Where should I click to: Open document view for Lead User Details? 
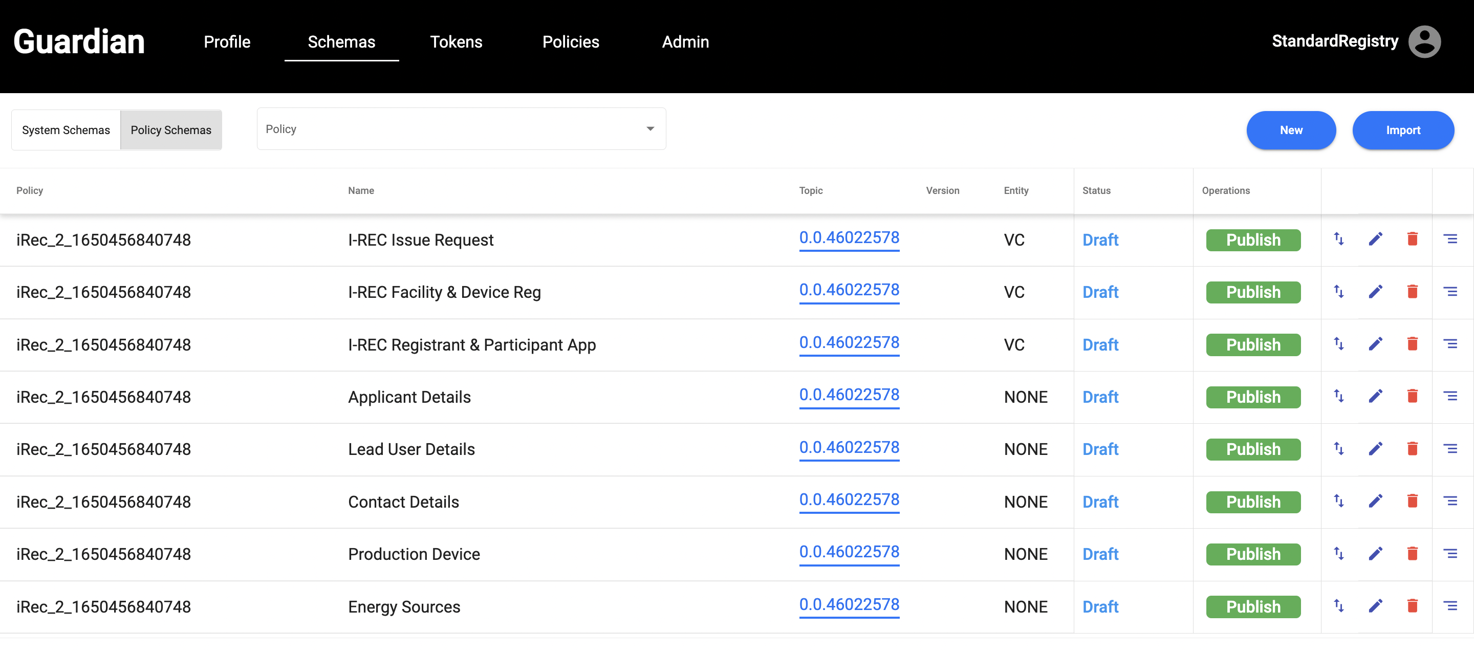(x=1449, y=449)
